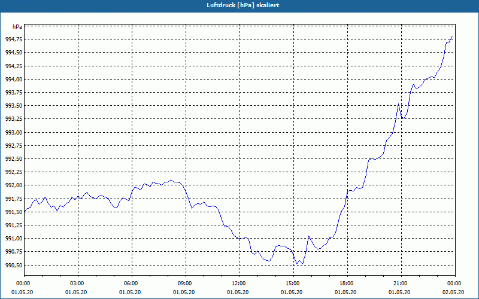Click the 03:00 time axis label
Image resolution: width=479 pixels, height=299 pixels.
tap(78, 283)
